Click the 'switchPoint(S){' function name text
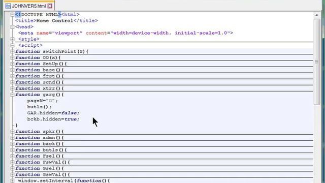325x183 pixels. click(x=66, y=51)
